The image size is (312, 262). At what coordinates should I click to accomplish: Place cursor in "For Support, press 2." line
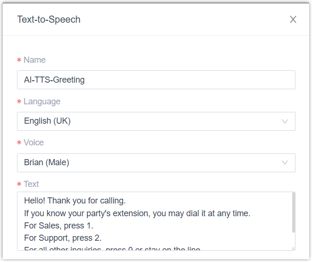click(63, 238)
